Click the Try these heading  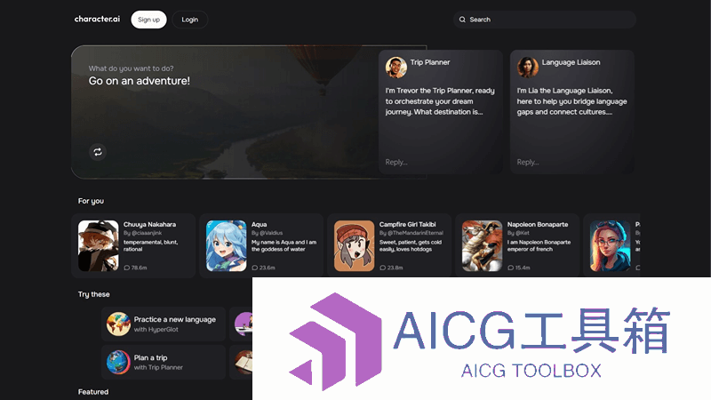[94, 294]
